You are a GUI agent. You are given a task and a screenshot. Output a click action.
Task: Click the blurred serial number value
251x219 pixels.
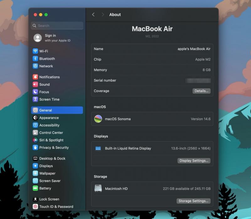point(198,80)
